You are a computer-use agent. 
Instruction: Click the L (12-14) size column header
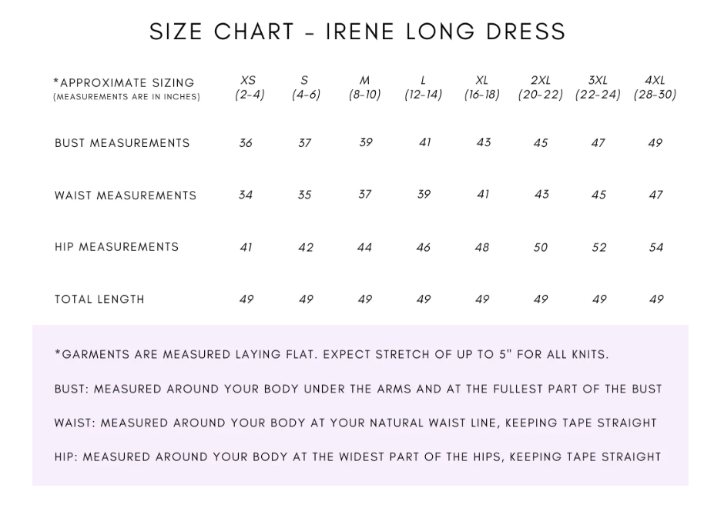[x=423, y=88]
